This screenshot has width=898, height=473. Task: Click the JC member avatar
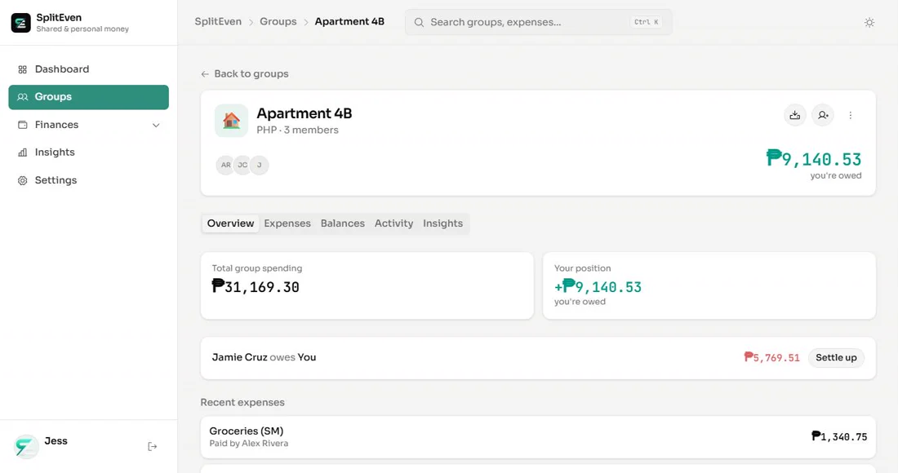[x=242, y=166]
